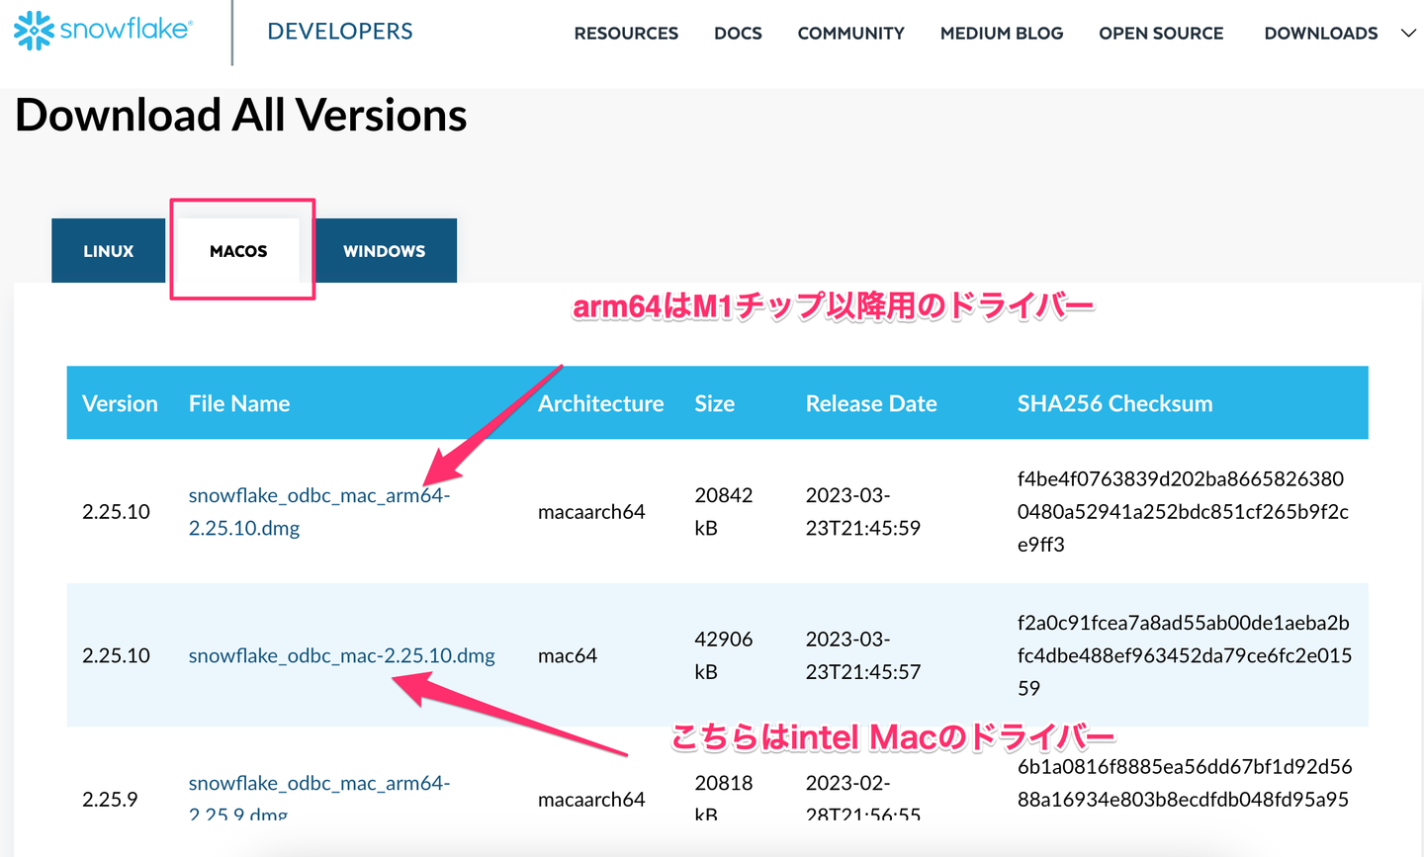Click the Version column header

click(x=120, y=403)
